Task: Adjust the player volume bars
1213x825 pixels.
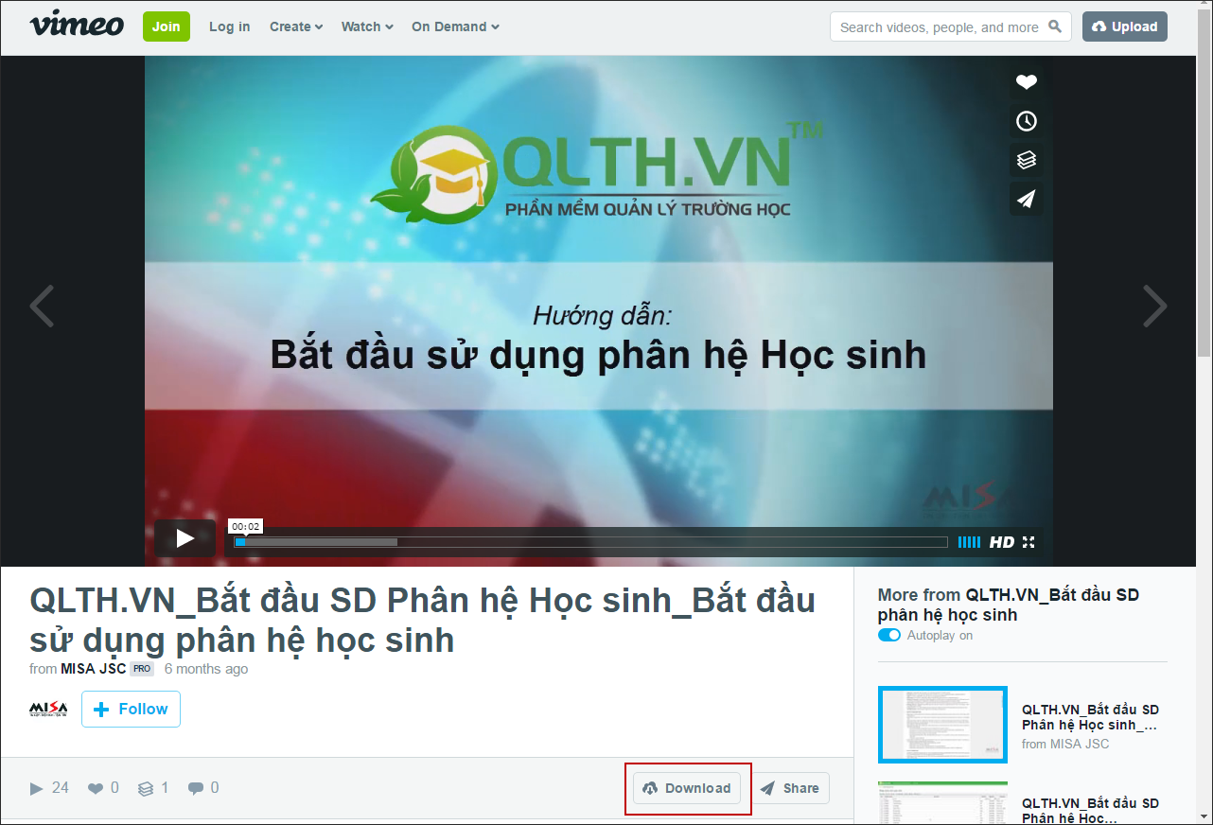Action: coord(969,542)
